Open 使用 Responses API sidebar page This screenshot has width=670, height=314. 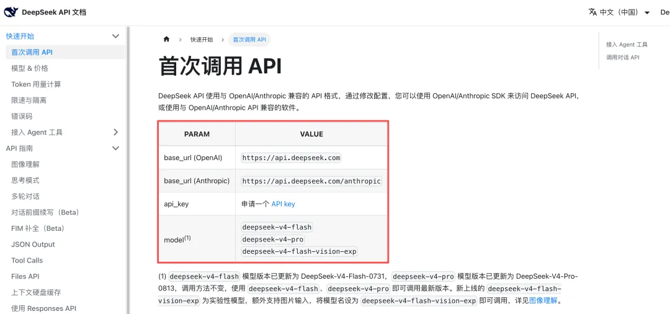[x=43, y=308]
